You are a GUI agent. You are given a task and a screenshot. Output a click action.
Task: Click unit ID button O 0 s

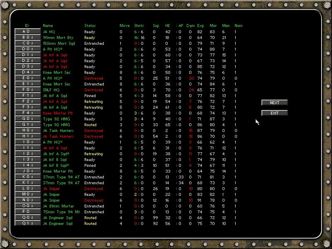27,206
